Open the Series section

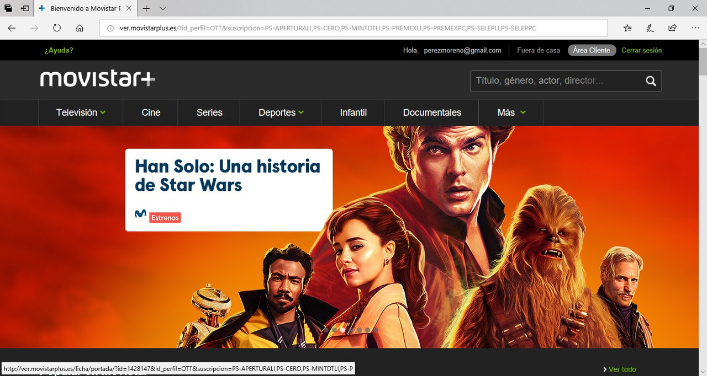[x=209, y=112]
